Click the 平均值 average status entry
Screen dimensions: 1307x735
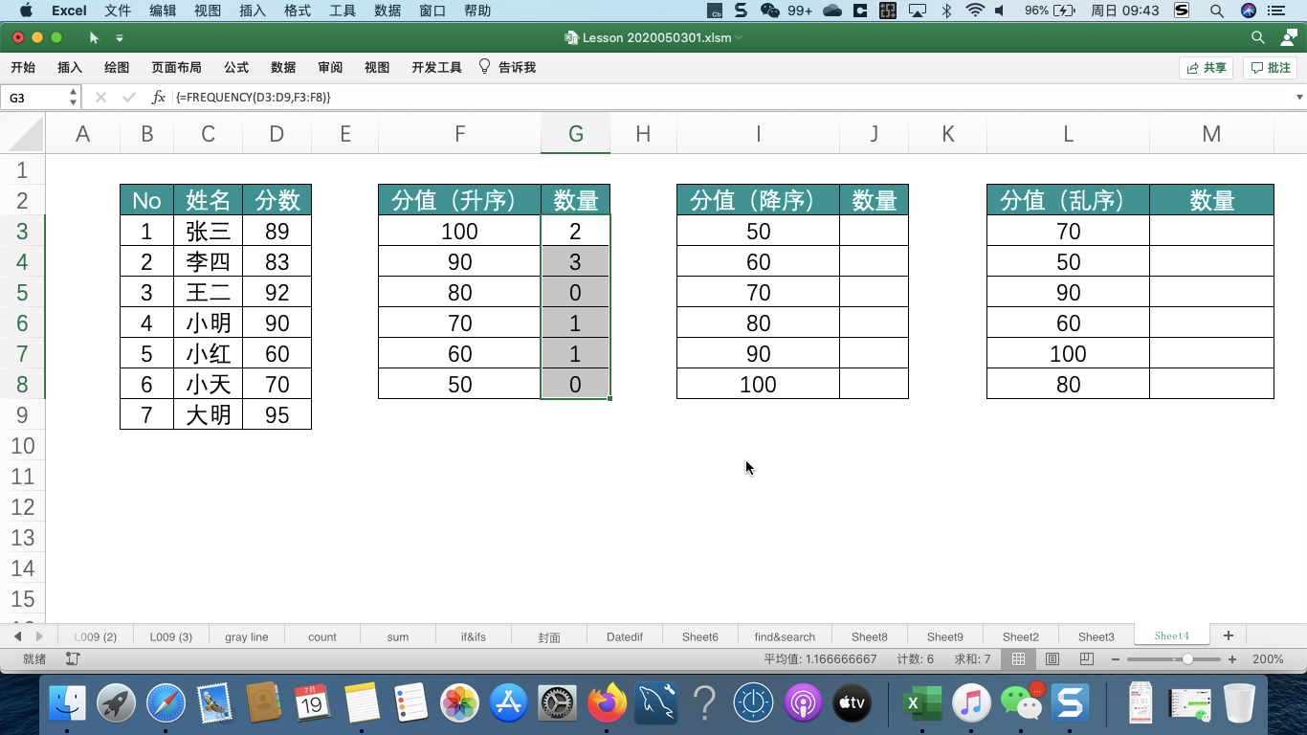[x=820, y=659]
